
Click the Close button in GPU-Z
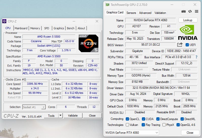click(190, 133)
